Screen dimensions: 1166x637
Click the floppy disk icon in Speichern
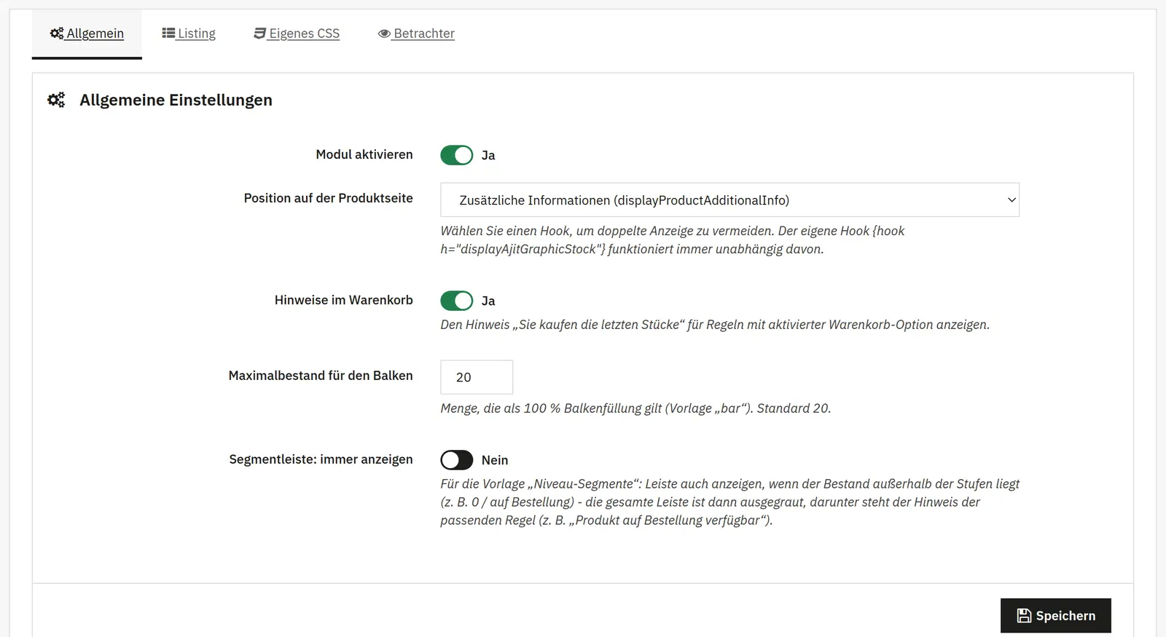coord(1024,616)
